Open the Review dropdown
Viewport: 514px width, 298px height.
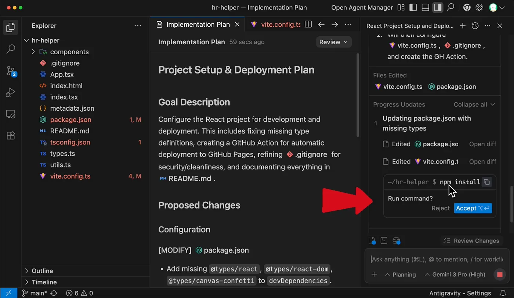[x=333, y=42]
